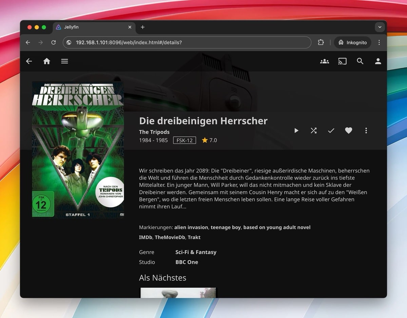Click the Genre label
The image size is (407, 318).
point(147,252)
